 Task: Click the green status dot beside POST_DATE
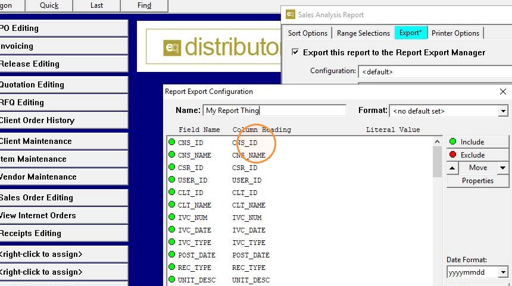[x=171, y=254]
